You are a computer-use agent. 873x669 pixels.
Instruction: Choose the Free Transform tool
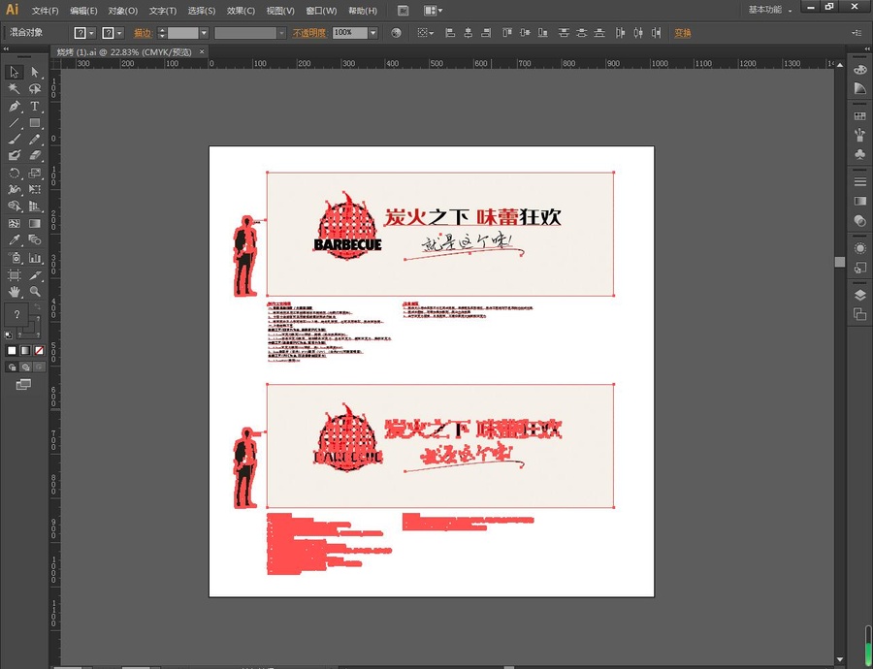click(x=35, y=190)
